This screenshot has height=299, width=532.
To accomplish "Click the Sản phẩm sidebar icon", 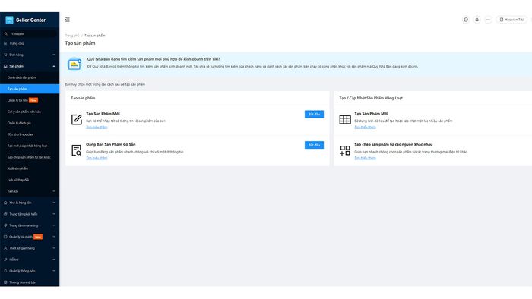I will tap(5, 66).
